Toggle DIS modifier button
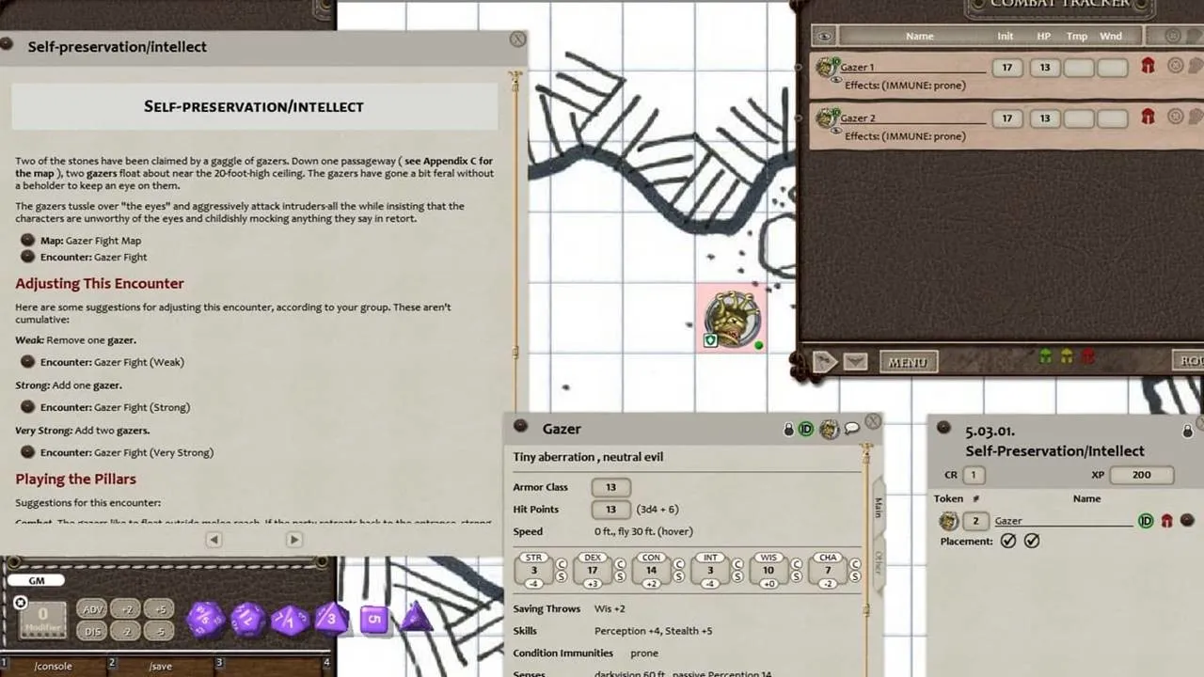This screenshot has height=677, width=1204. (x=92, y=632)
